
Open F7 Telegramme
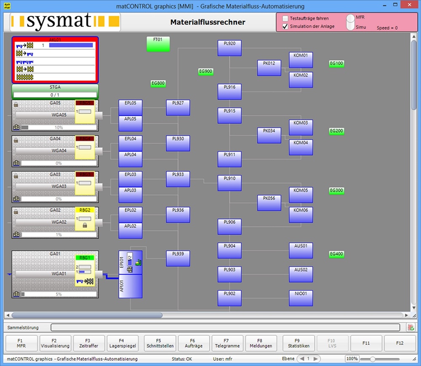pyautogui.click(x=227, y=343)
